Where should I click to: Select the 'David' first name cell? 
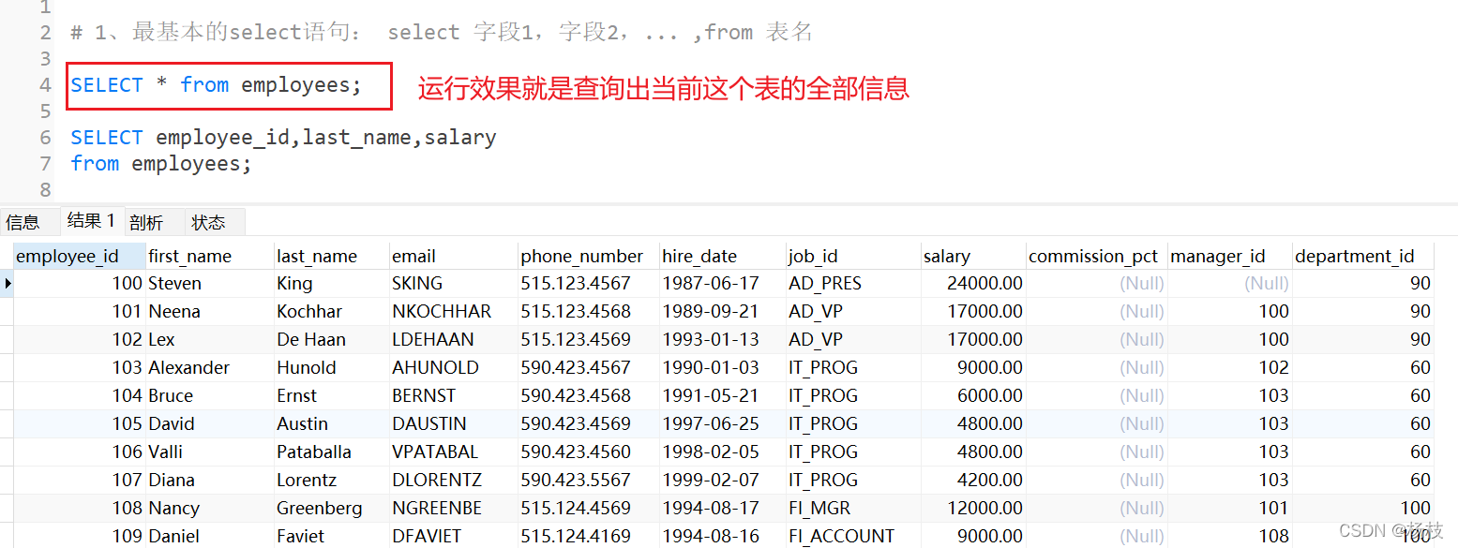[x=210, y=423]
